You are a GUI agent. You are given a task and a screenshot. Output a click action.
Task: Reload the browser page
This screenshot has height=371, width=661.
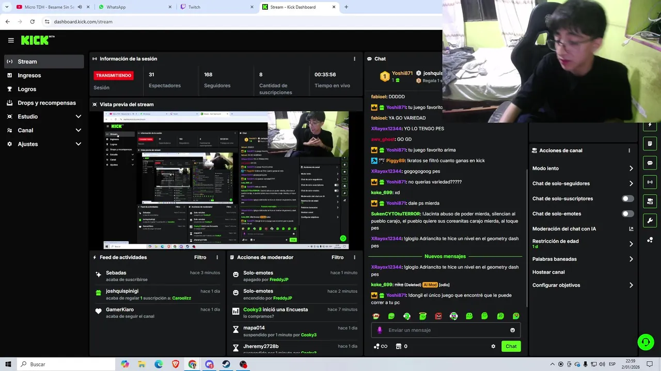pos(32,22)
